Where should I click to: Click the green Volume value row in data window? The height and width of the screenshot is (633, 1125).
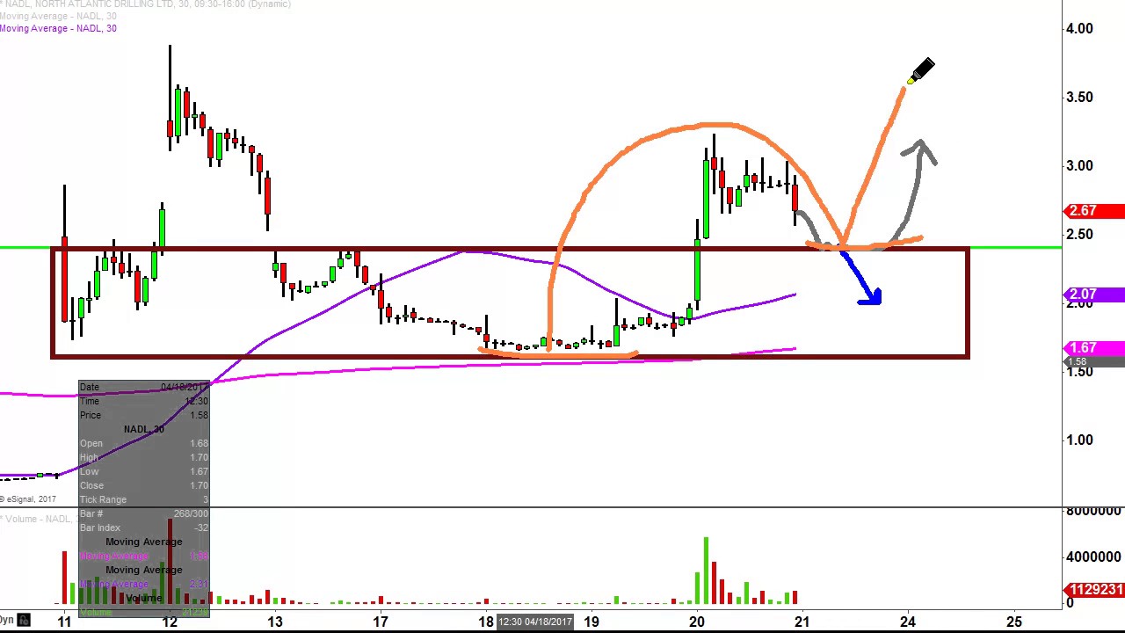[144, 611]
